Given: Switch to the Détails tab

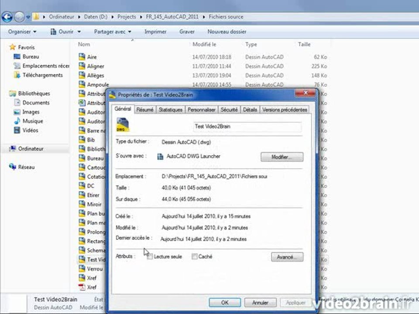Looking at the screenshot, I should point(250,110).
